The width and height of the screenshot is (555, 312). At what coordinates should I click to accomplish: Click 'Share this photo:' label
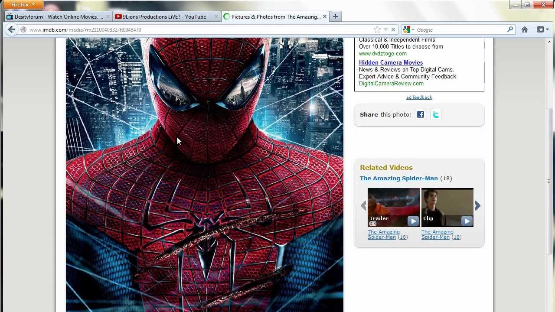[x=385, y=115]
